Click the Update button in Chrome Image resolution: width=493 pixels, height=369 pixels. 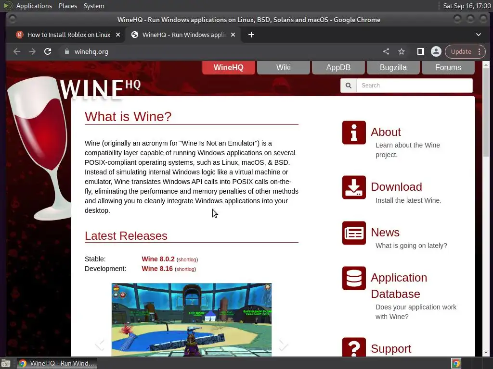[x=461, y=51]
